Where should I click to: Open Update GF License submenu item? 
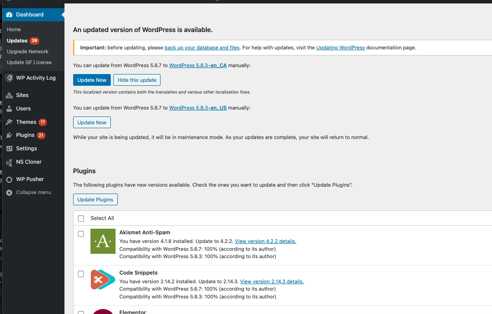(29, 62)
